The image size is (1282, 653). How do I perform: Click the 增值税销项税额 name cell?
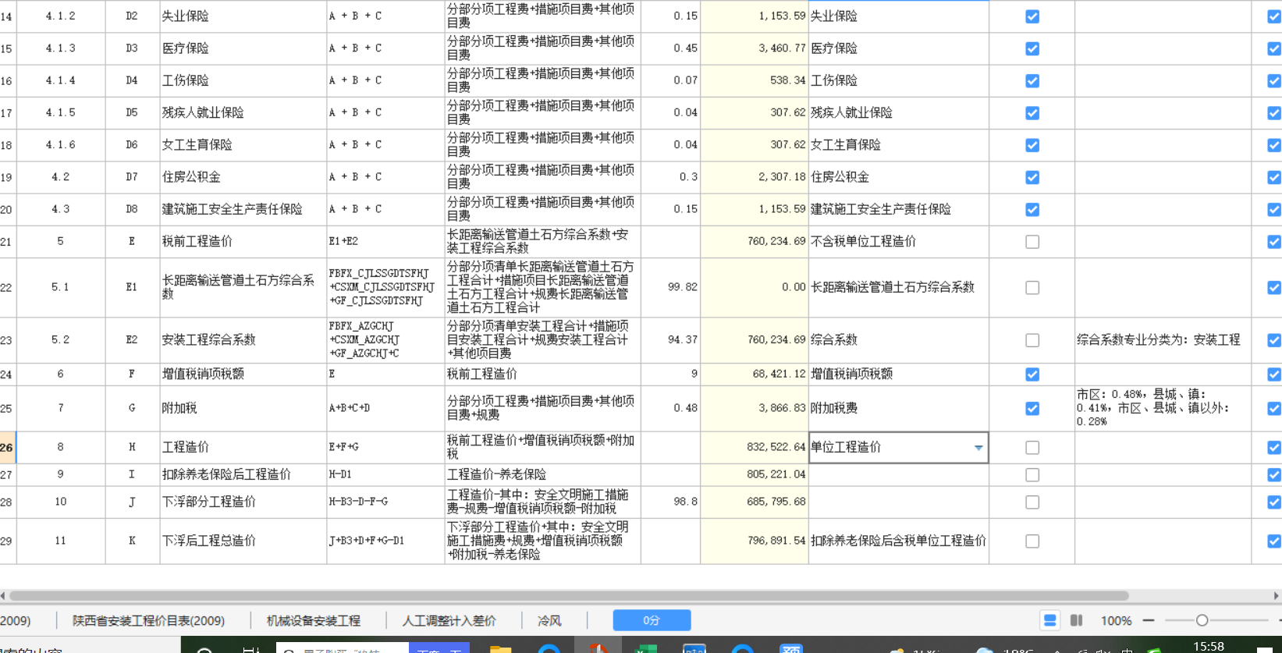coord(243,374)
